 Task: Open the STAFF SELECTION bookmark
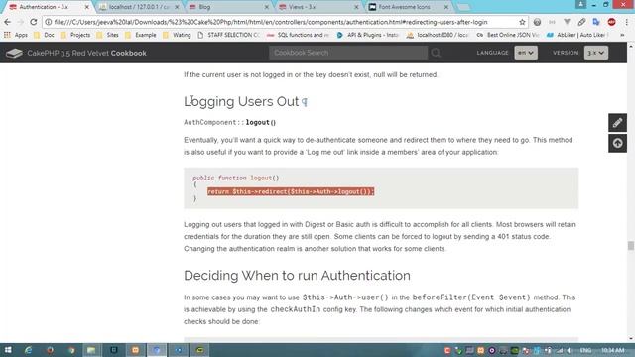point(229,36)
